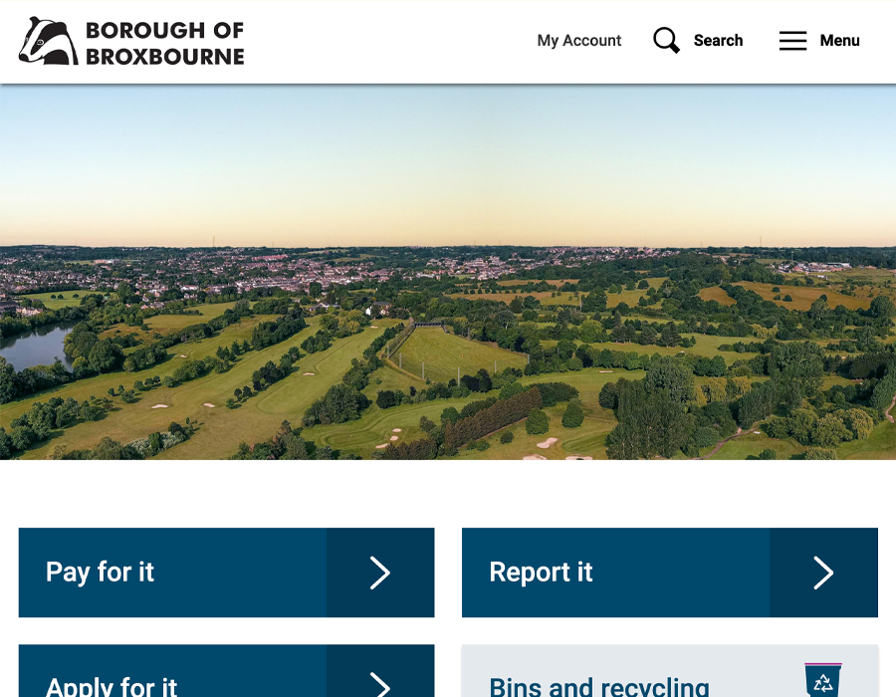Click the Report it button text
The width and height of the screenshot is (896, 697).
541,573
